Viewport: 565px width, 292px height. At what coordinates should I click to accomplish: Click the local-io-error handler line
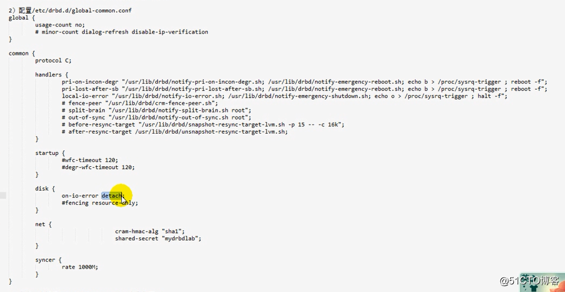285,96
